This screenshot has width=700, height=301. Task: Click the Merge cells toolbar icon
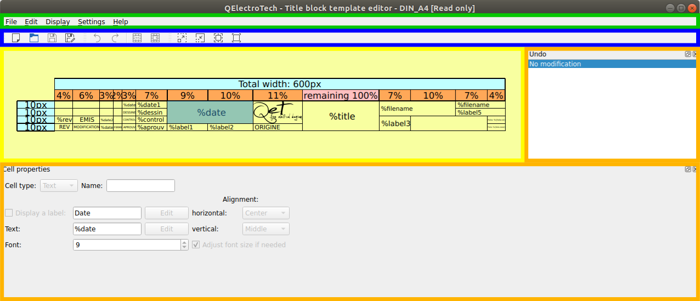coord(137,38)
